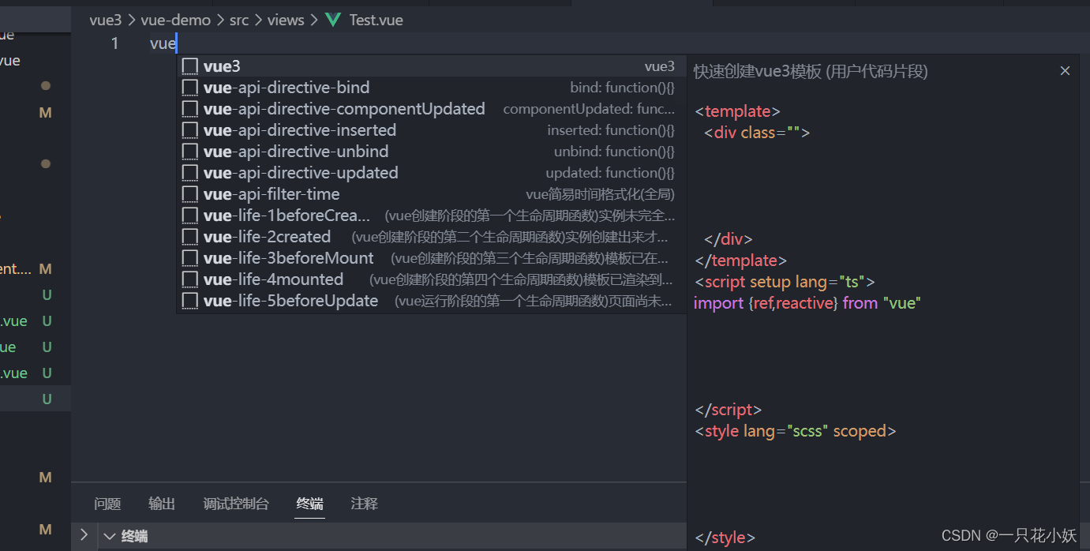Viewport: 1090px width, 551px height.
Task: Click snippet icon for vue-api-directive-componentUpdated
Action: (190, 109)
